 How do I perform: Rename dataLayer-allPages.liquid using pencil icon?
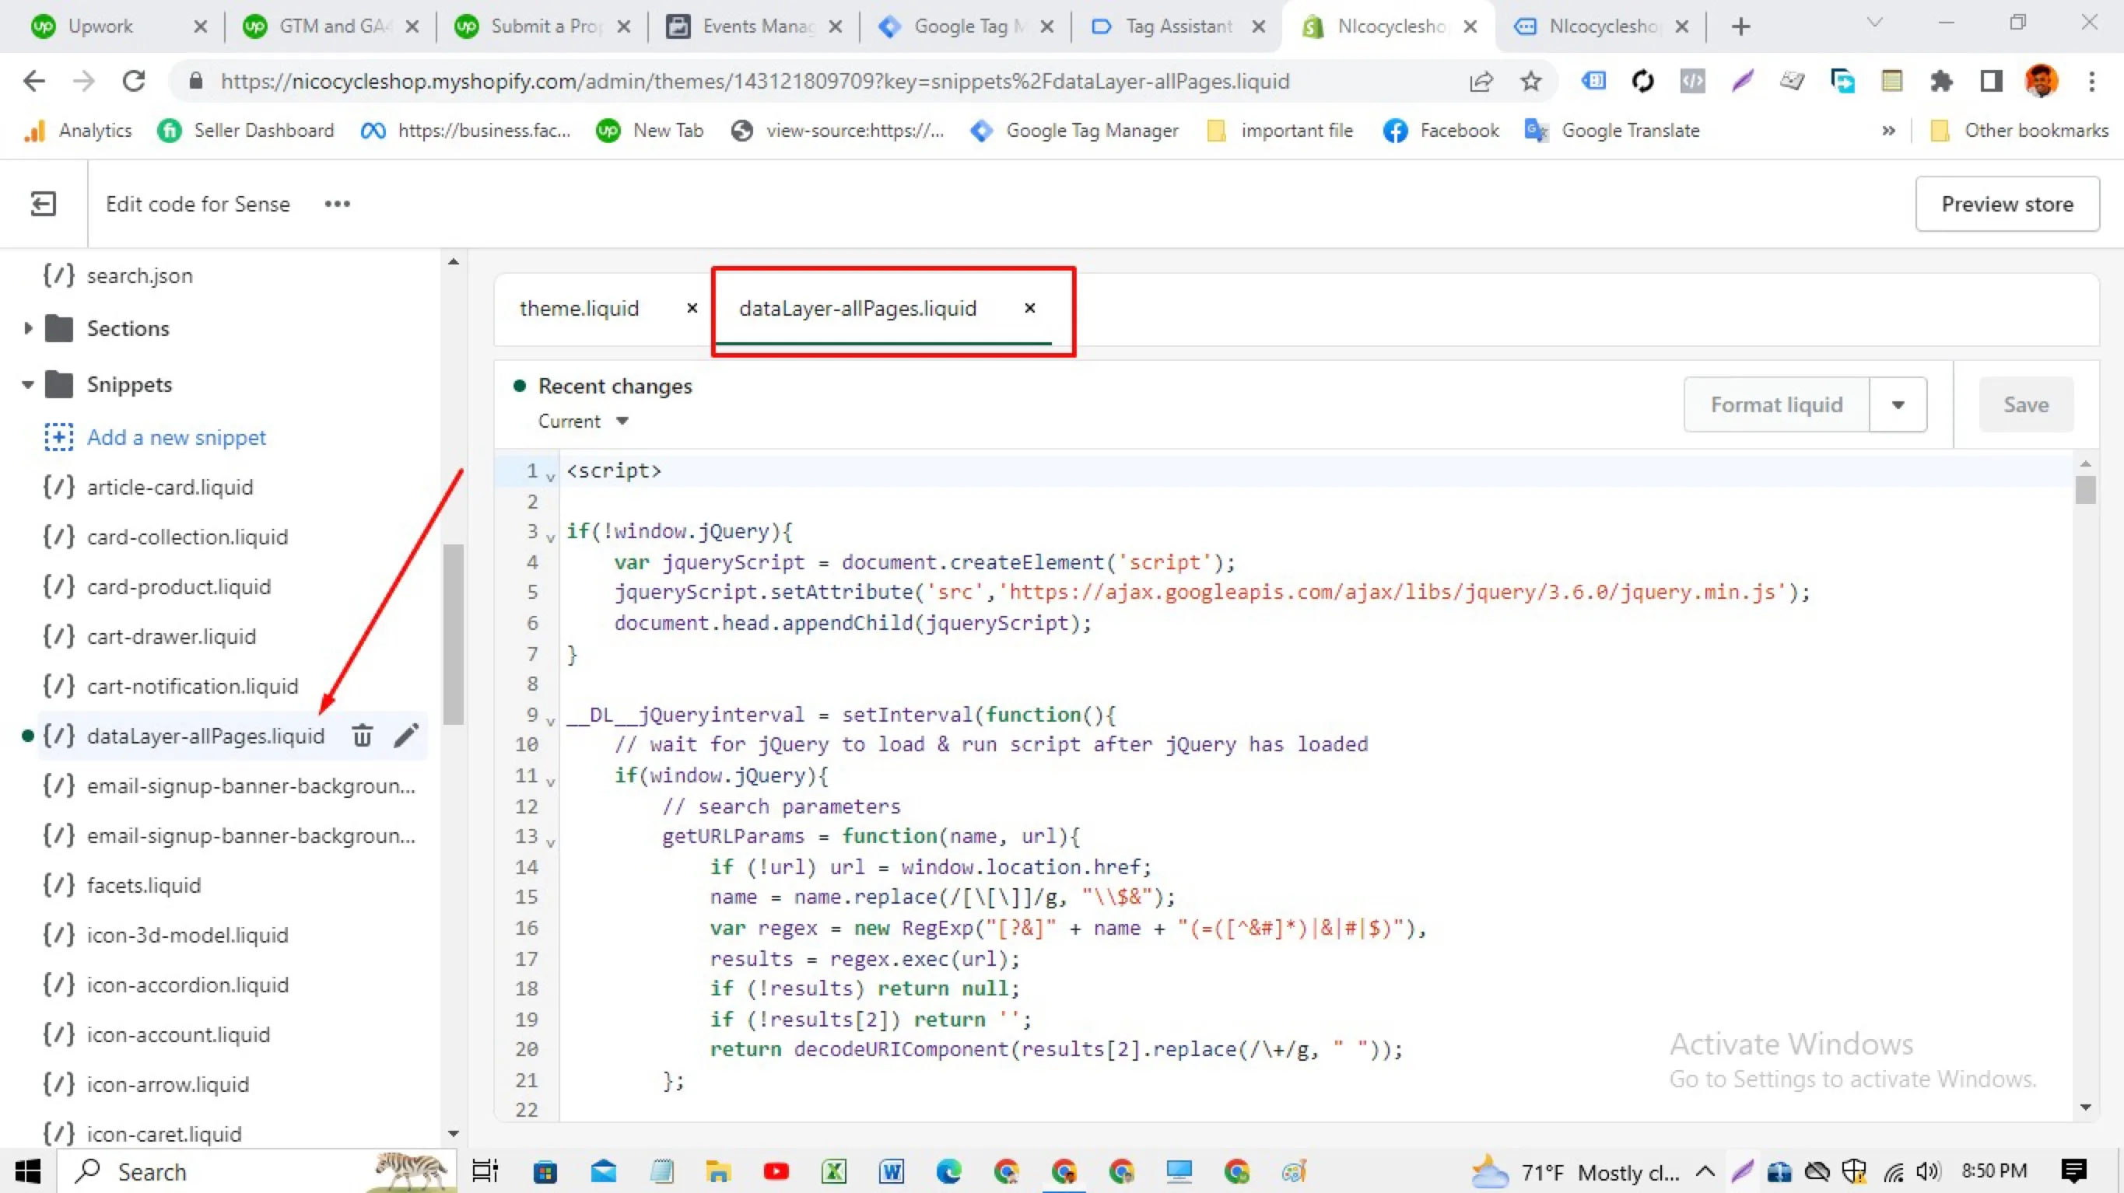pyautogui.click(x=405, y=735)
